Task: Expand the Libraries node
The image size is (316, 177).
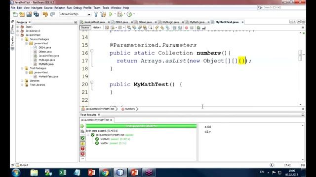Action: [x=22, y=81]
